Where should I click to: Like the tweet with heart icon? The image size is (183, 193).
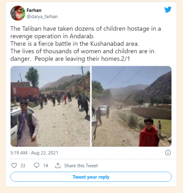click(x=14, y=166)
